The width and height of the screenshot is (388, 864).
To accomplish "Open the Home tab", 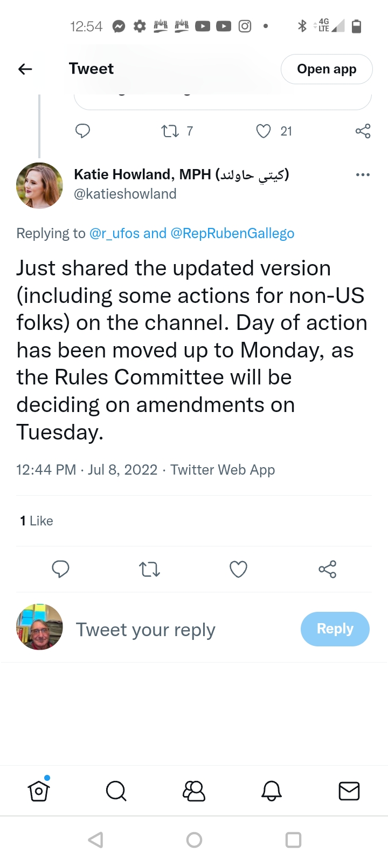I will point(39,791).
